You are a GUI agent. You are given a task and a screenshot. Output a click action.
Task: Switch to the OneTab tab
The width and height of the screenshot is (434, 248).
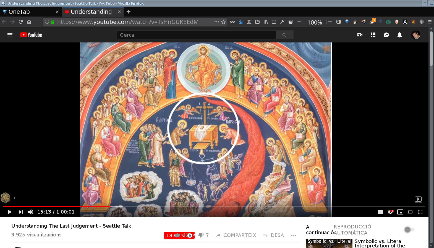31,12
